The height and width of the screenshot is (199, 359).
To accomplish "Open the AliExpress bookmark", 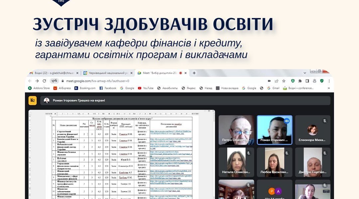I will tap(62, 88).
